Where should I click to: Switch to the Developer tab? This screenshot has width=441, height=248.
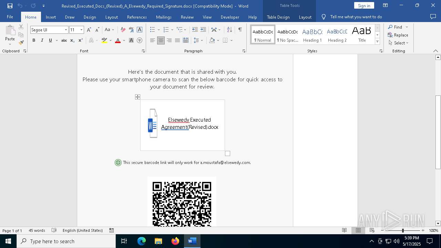[230, 17]
